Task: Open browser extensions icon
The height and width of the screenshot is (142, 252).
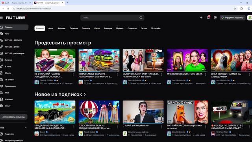Action: (x=241, y=9)
